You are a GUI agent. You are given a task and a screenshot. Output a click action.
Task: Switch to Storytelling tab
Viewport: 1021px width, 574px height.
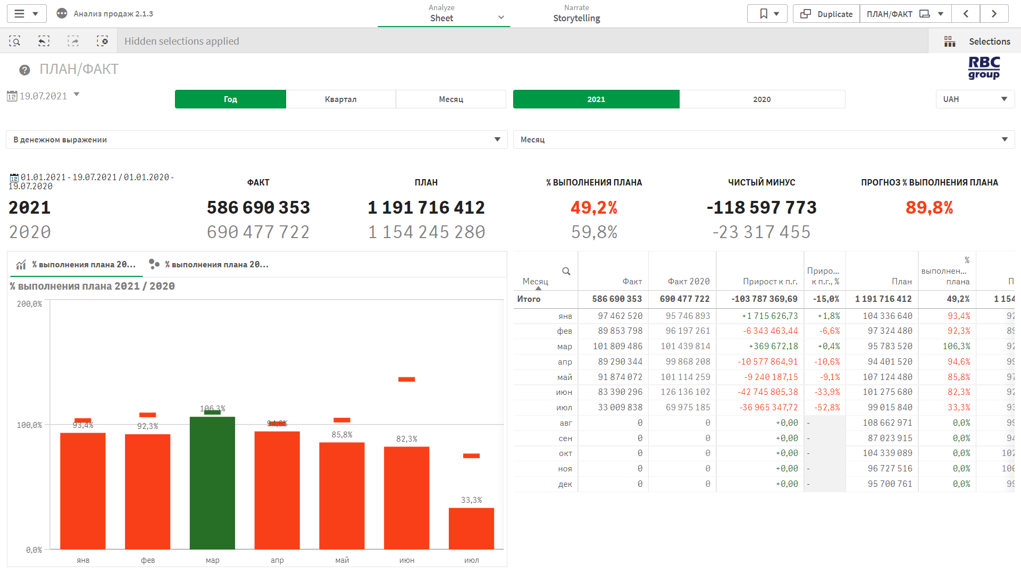(x=576, y=14)
